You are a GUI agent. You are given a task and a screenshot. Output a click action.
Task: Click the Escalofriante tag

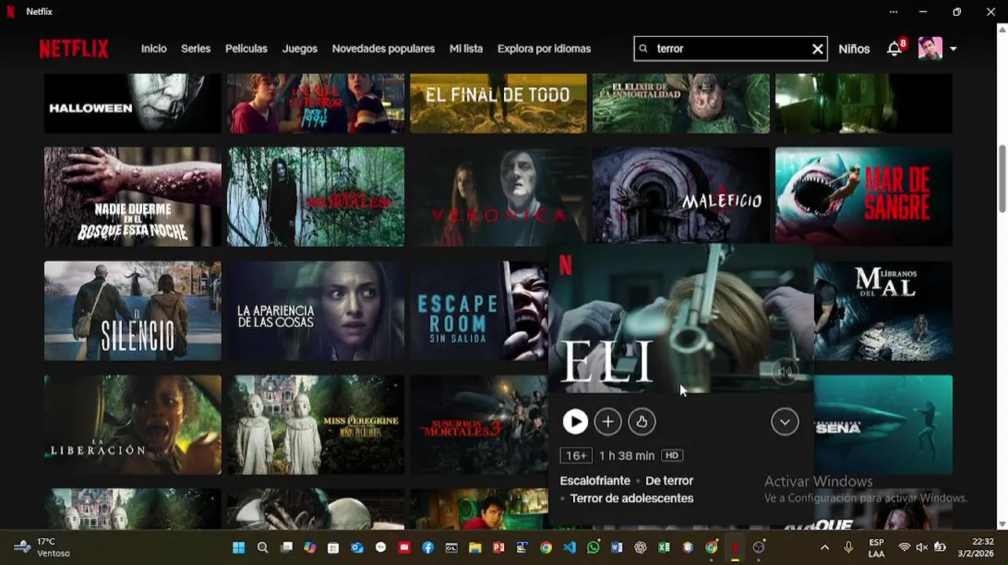click(595, 481)
